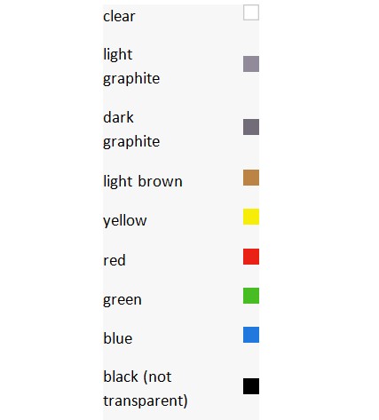
Task: Click the 'graphite' word beneath 'dark'
Action: [x=131, y=142]
